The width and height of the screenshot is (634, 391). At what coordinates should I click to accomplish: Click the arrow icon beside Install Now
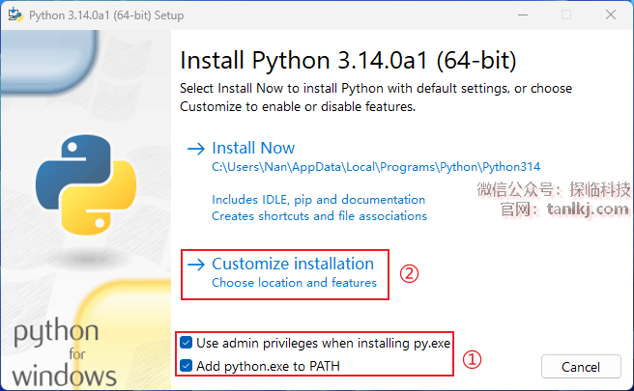(x=196, y=149)
